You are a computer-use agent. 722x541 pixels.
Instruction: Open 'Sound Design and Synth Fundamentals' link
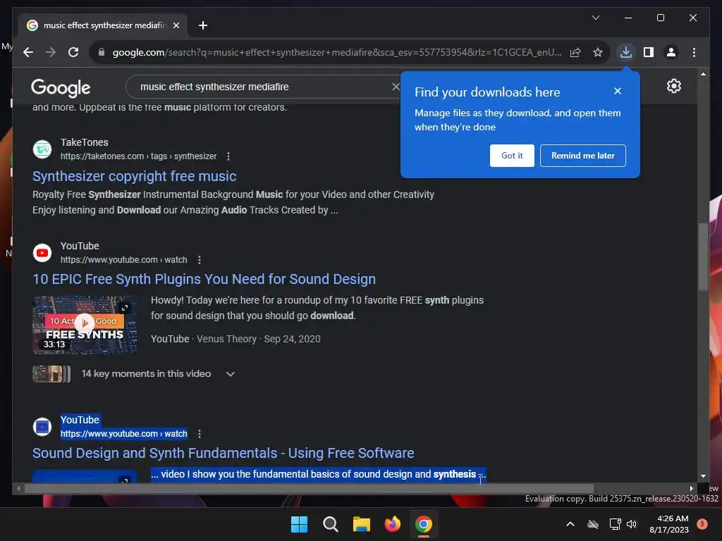click(x=224, y=453)
